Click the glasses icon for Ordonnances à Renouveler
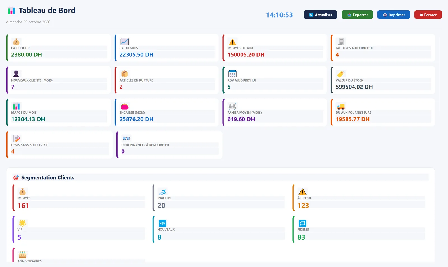This screenshot has height=267, width=448. click(127, 138)
